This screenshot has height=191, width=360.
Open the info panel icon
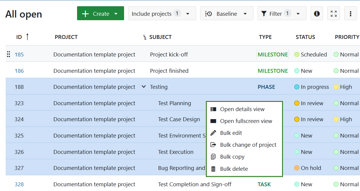click(x=317, y=13)
